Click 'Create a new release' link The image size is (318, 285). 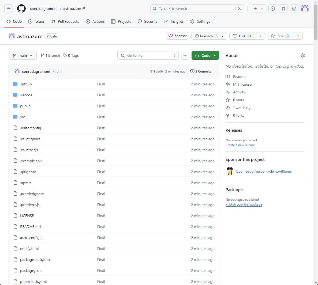[x=240, y=145]
